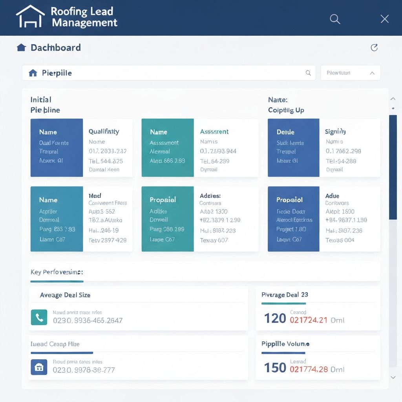Viewport: 402px width, 402px height.
Task: Click inside the Pipeline search input field
Action: (157, 73)
